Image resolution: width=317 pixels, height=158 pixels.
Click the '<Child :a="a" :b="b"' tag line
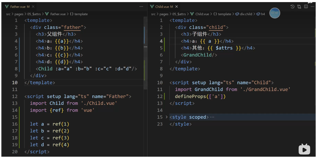click(87, 69)
